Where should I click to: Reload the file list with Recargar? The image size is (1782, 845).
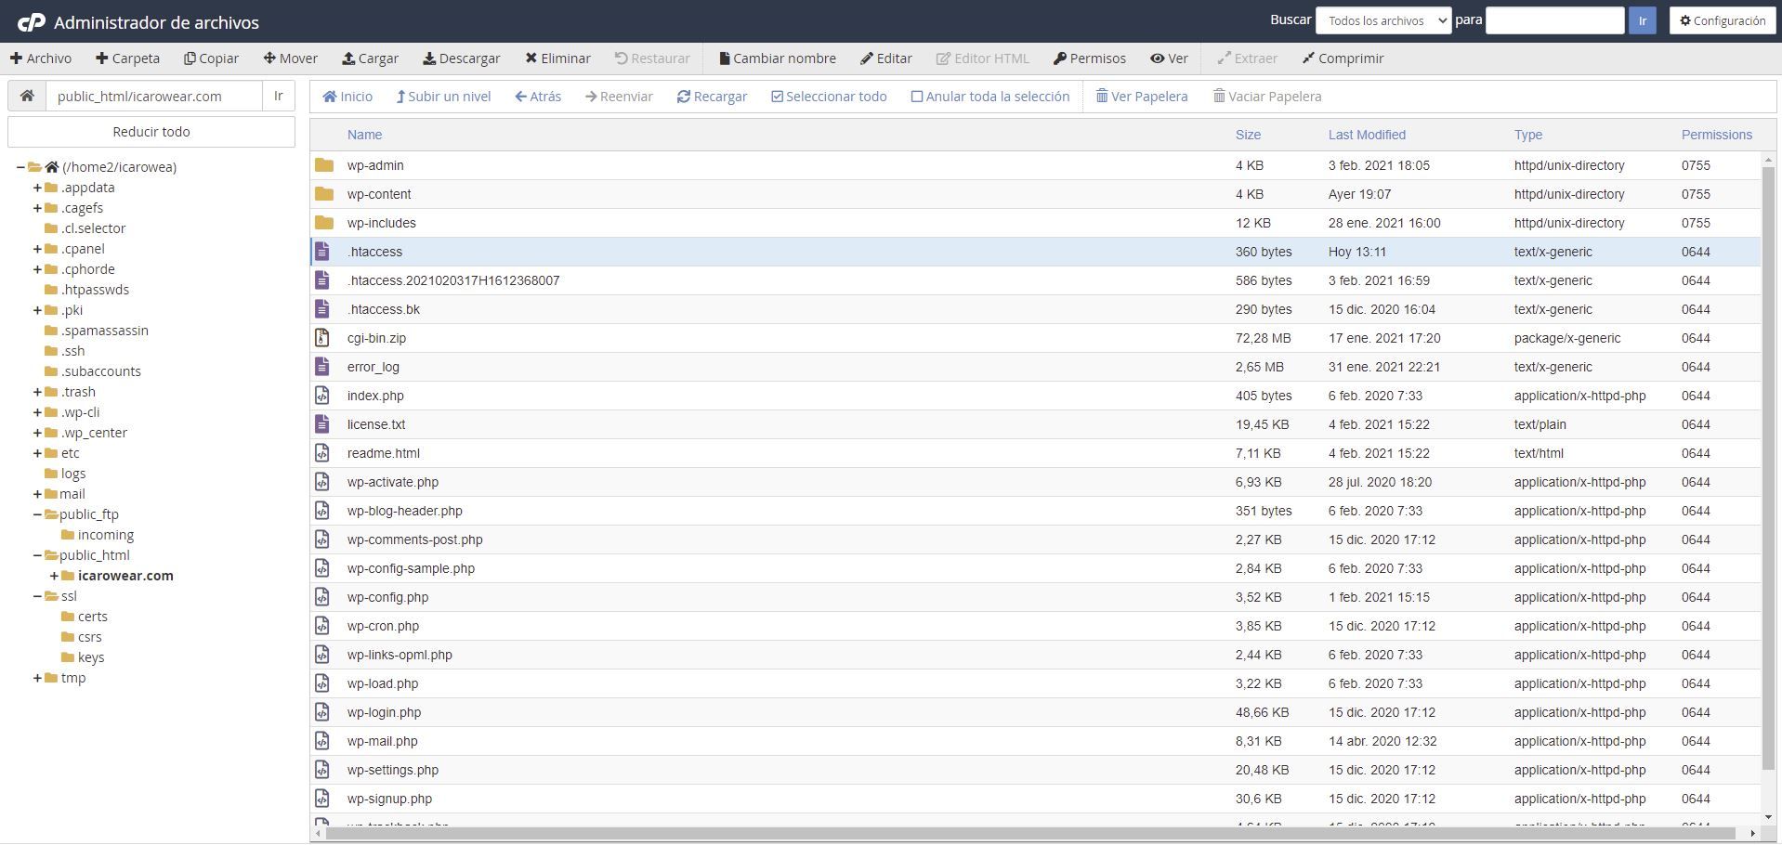712,96
